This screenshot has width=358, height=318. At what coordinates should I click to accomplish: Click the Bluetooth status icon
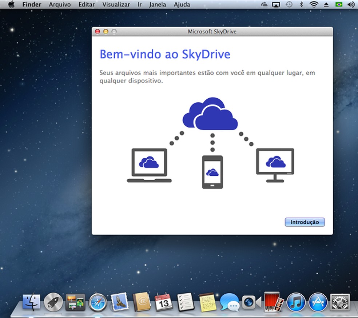tap(301, 4)
